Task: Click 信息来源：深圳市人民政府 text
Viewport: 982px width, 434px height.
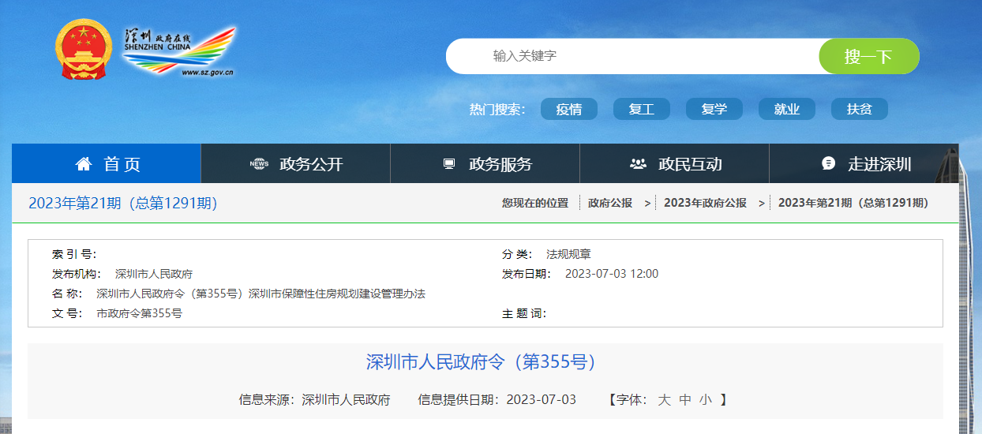Action: [315, 399]
